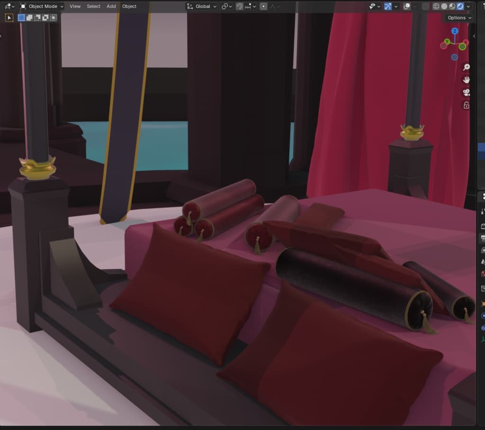
Task: Toggle the camera view icon
Action: [x=467, y=92]
